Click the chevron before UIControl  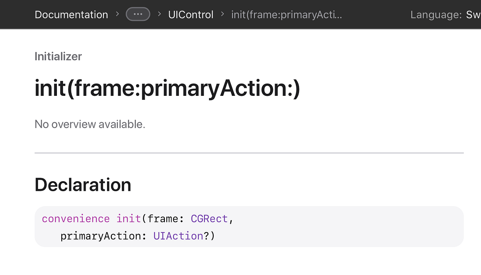pos(159,14)
